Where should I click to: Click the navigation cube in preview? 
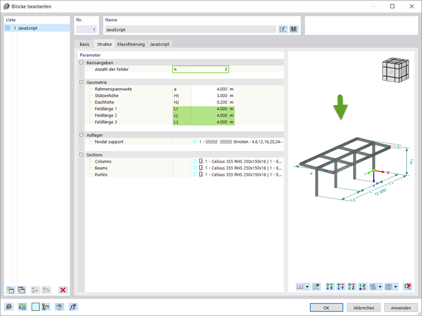coord(395,70)
